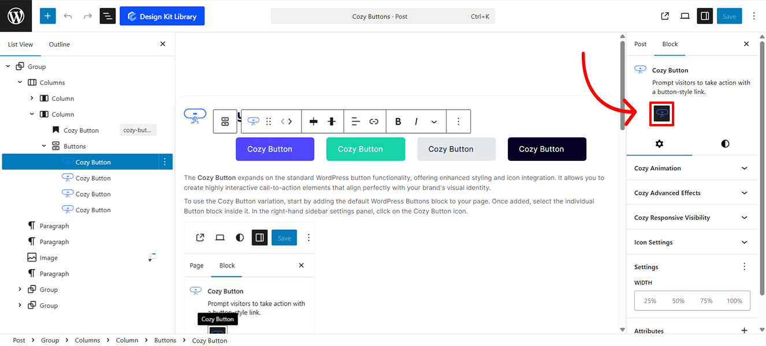Expand the Icon Settings panel
The width and height of the screenshot is (766, 346).
click(x=692, y=242)
